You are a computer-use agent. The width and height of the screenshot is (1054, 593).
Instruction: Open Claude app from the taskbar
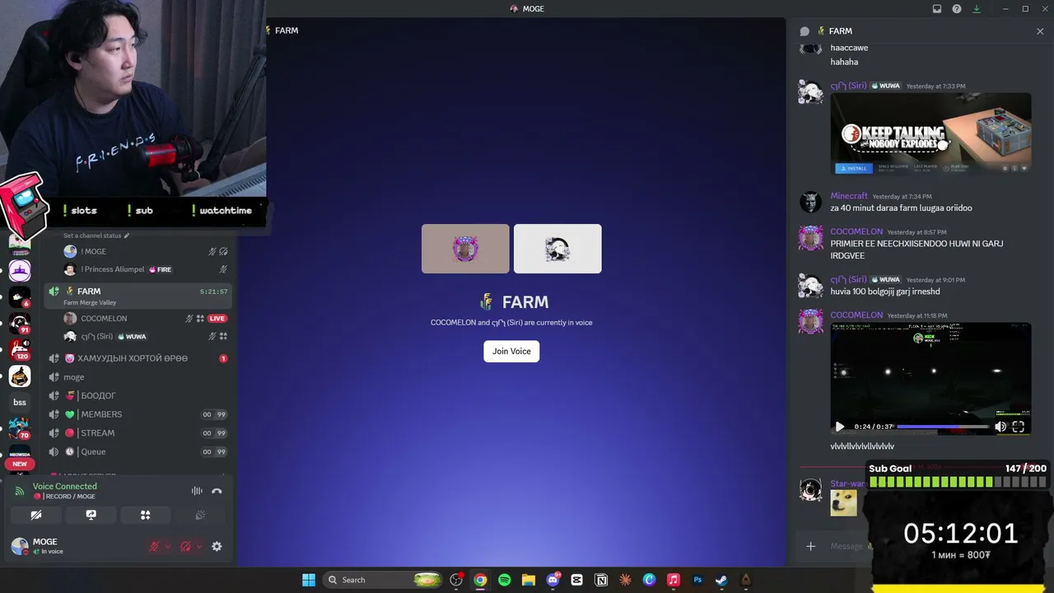[625, 580]
